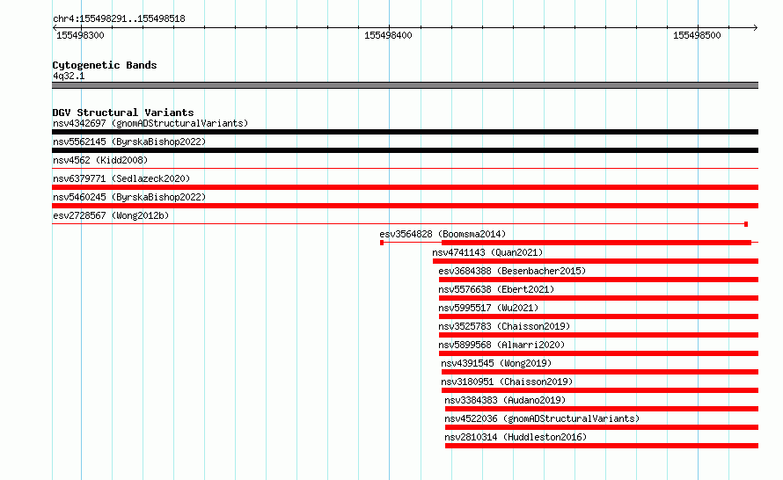Open nsv2810314 Huddleston2016 variant label
The height and width of the screenshot is (480, 783).
[x=516, y=437]
